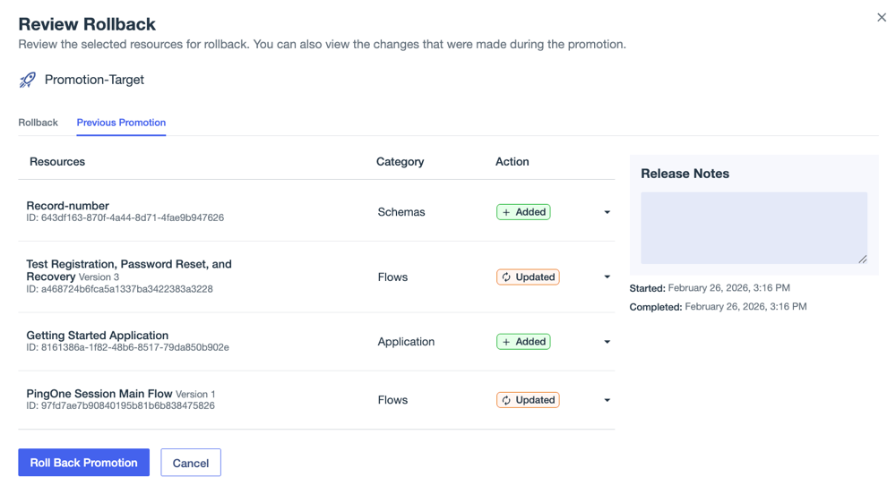
Task: Switch to the Rollback tab
Action: pyautogui.click(x=39, y=123)
